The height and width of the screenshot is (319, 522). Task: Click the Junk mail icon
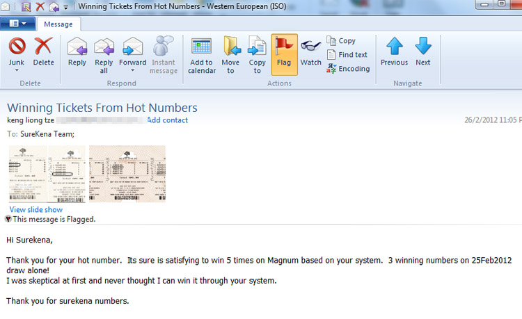tap(17, 46)
